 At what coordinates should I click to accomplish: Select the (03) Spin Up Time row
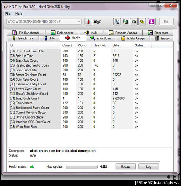point(91,56)
